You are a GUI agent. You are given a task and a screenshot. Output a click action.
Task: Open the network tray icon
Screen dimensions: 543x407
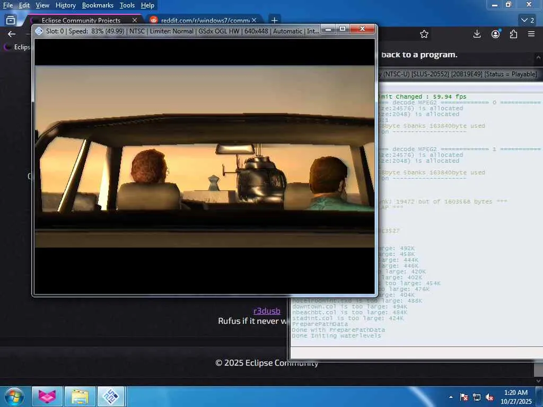[x=477, y=397]
